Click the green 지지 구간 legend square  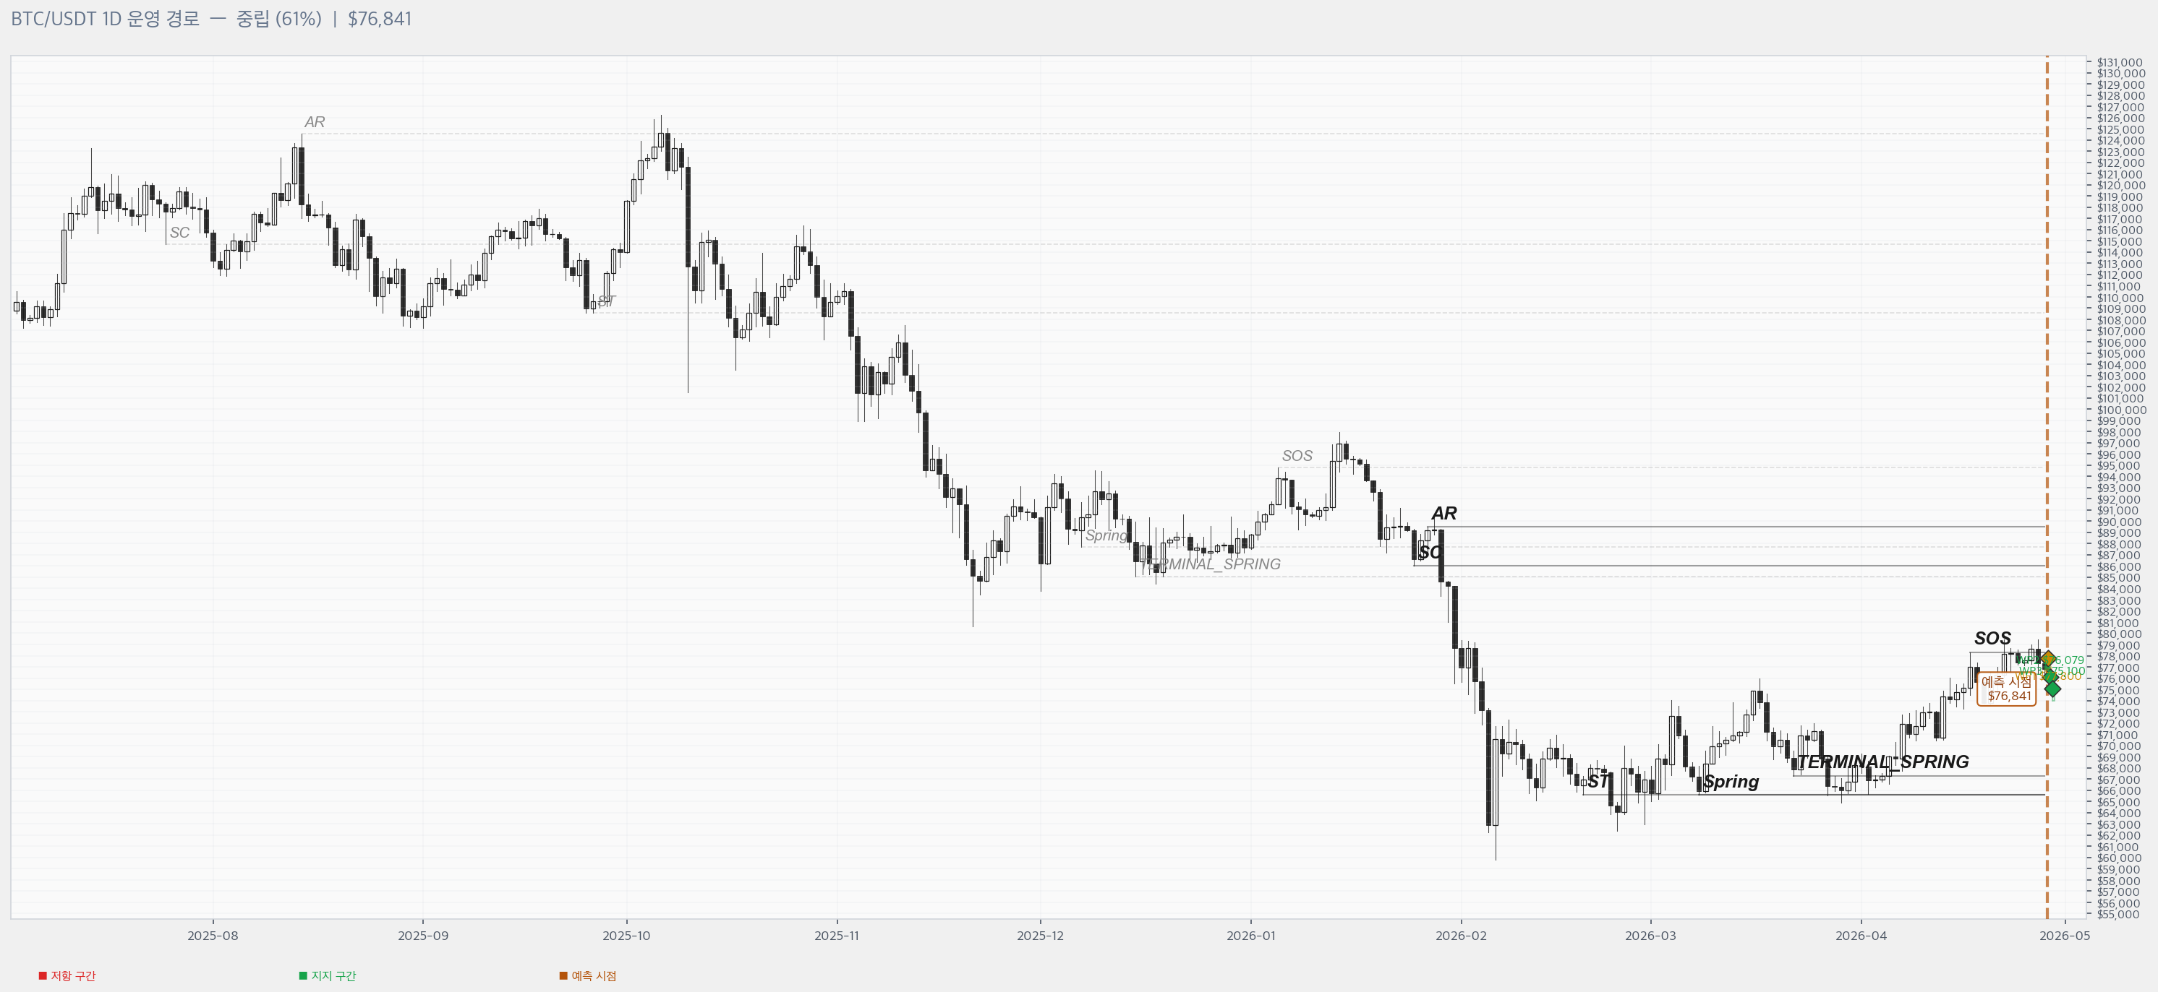[x=303, y=975]
